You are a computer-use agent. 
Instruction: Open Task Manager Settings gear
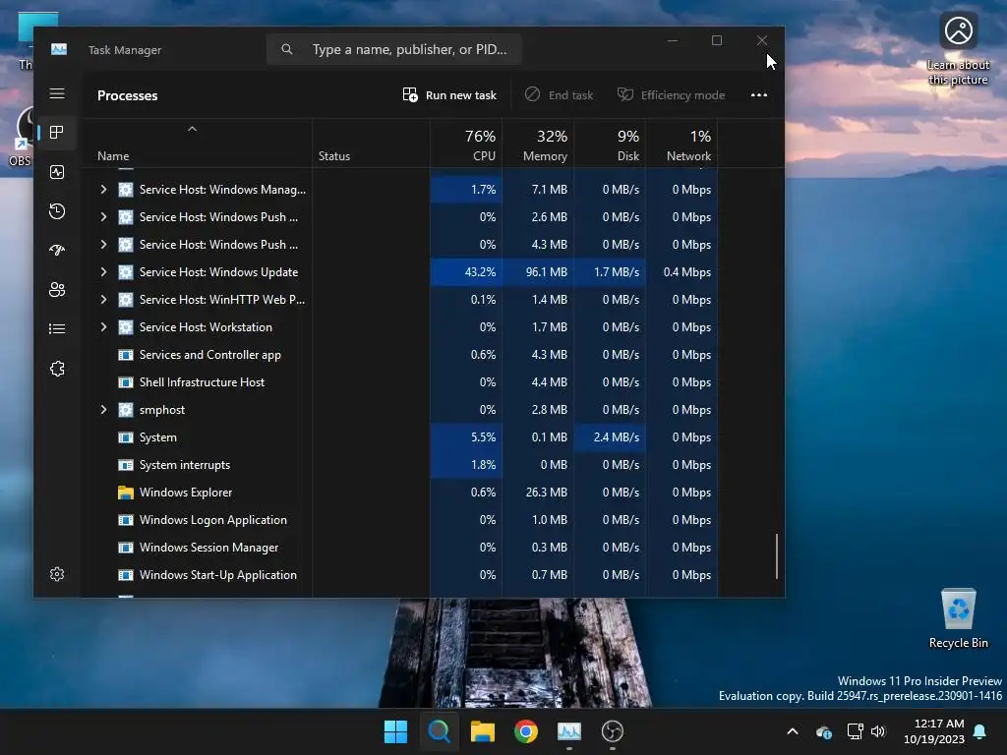click(x=57, y=574)
